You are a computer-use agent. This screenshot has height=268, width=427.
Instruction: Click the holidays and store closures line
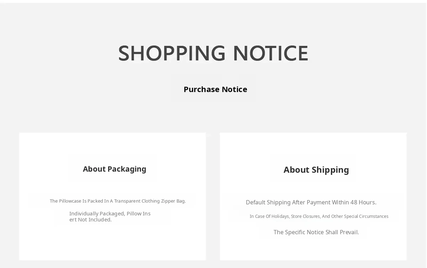click(319, 216)
